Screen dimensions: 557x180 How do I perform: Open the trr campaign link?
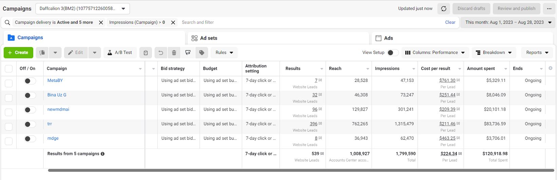pyautogui.click(x=50, y=124)
